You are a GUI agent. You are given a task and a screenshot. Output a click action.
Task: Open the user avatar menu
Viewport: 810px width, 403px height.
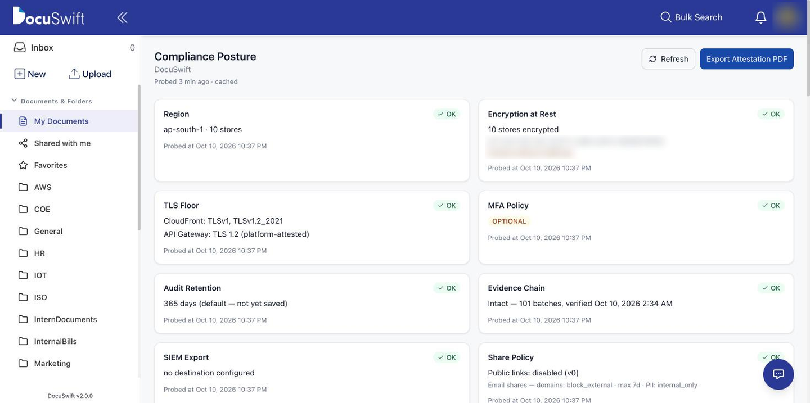pos(786,17)
